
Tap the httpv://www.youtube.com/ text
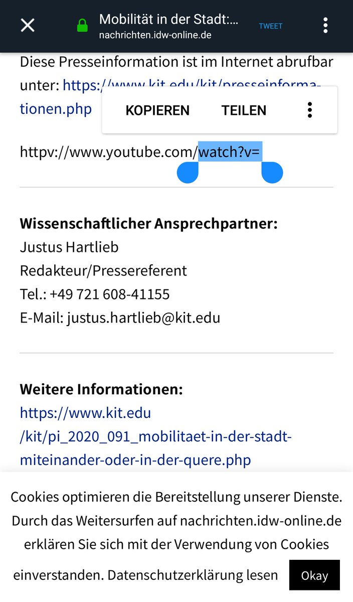(109, 152)
